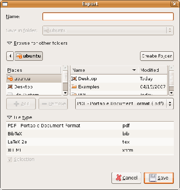Click the Places column header

[x=33, y=70]
